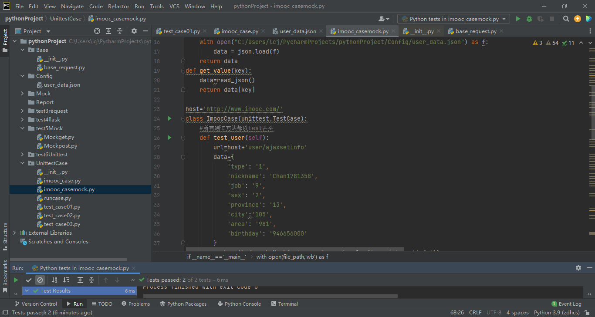Rerun tests from Run panel
Viewport: 595px width, 317px height.
[16, 280]
